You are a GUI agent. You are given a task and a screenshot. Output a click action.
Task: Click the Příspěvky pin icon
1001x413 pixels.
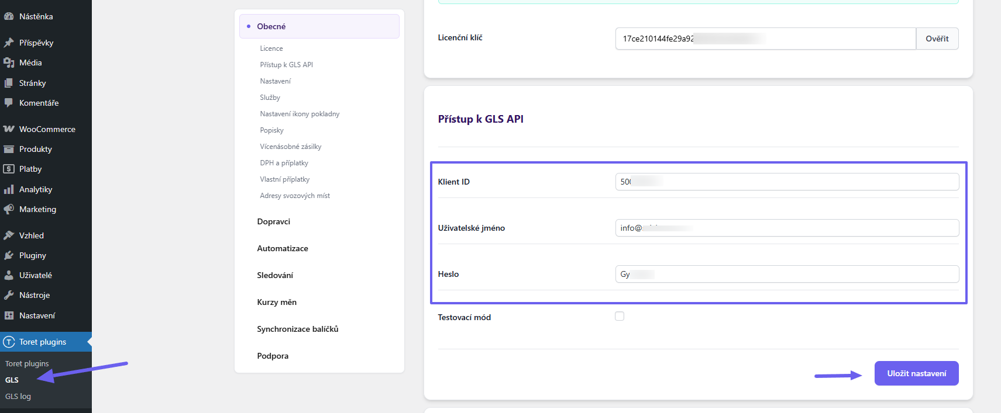coord(9,43)
